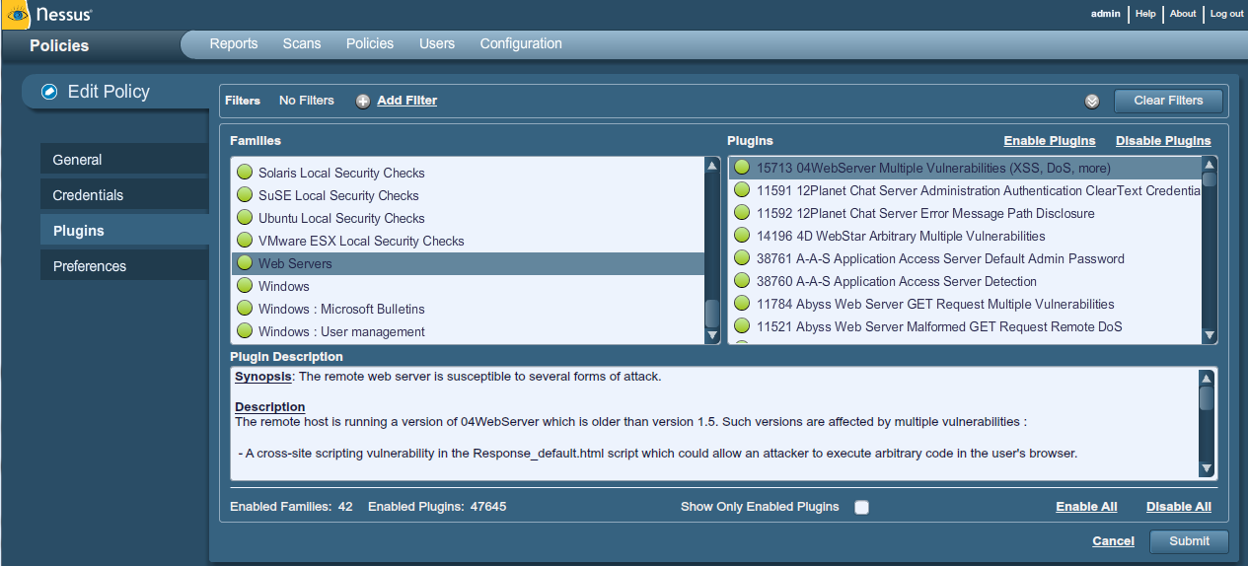Open the Configuration tab
Viewport: 1248px width, 566px height.
(521, 43)
